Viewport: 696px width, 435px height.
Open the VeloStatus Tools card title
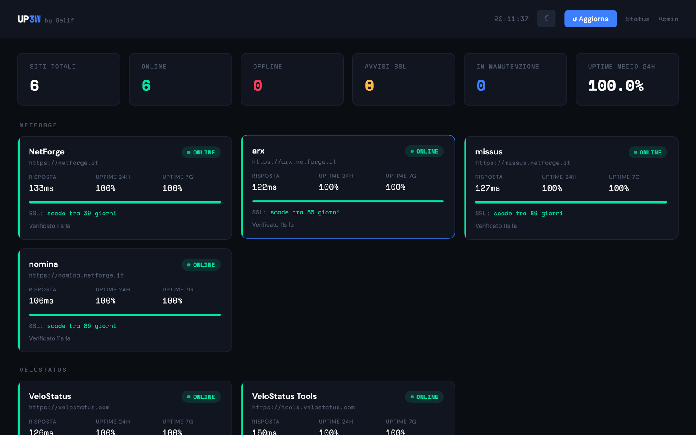pyautogui.click(x=284, y=396)
